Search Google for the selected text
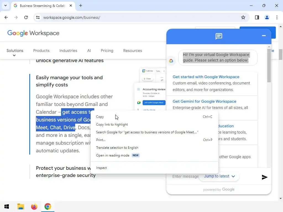This screenshot has height=212, width=283. click(x=154, y=132)
